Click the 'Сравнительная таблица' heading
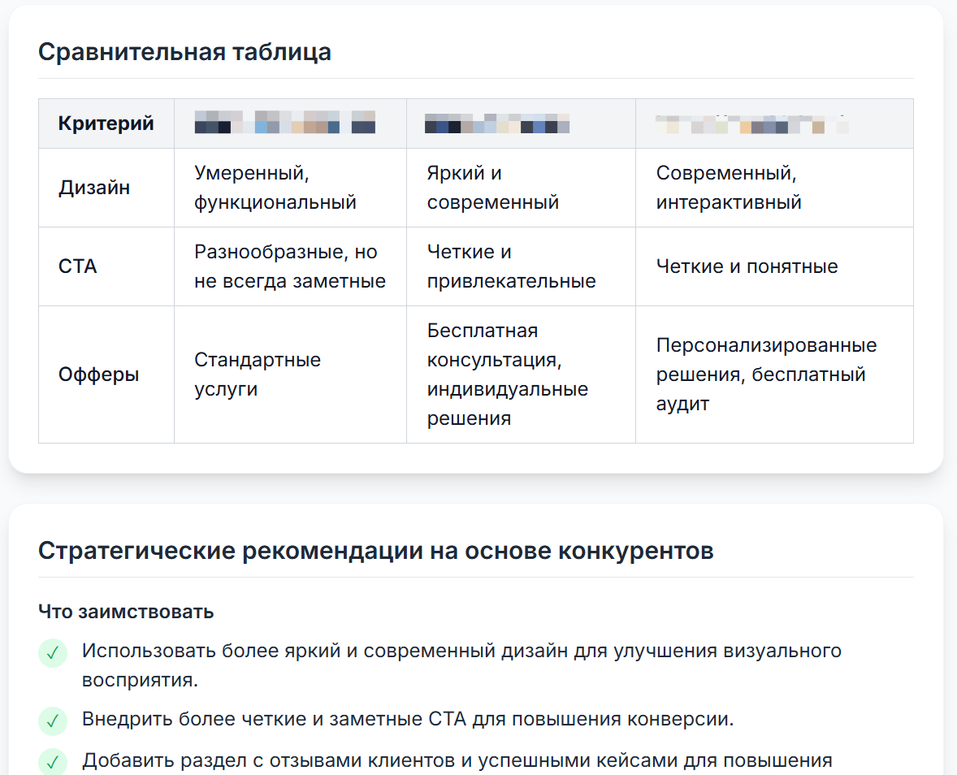The image size is (957, 775). [x=184, y=52]
